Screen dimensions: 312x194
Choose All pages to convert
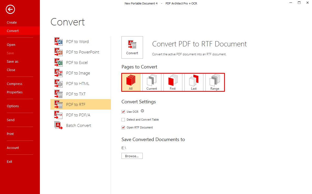[131, 82]
